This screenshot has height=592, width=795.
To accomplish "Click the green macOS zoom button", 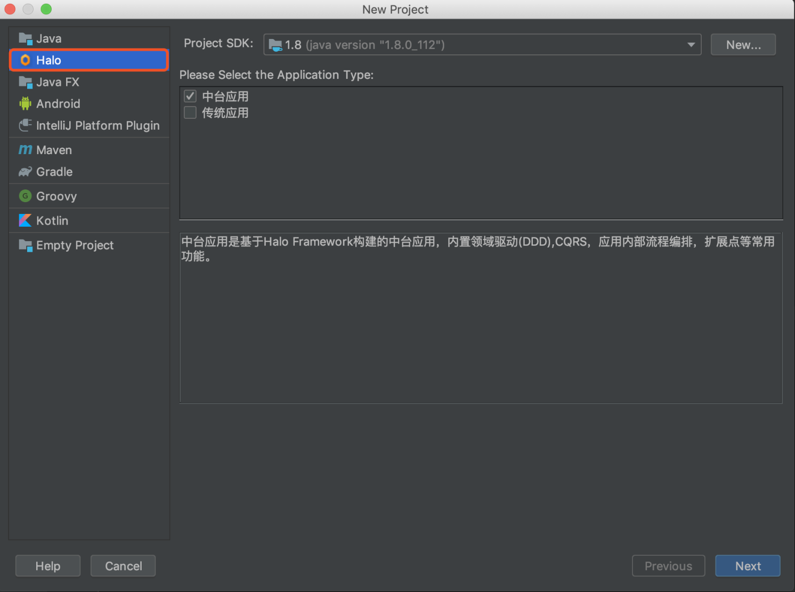I will [46, 9].
